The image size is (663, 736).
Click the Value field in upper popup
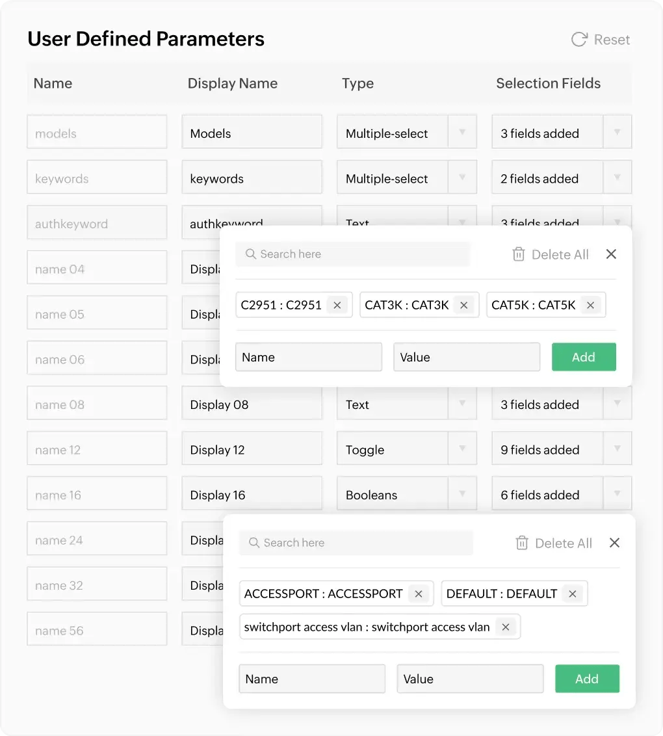[467, 357]
